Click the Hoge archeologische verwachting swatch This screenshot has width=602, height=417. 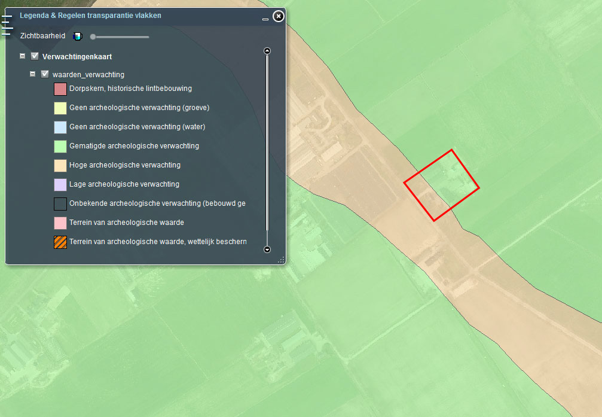(60, 165)
